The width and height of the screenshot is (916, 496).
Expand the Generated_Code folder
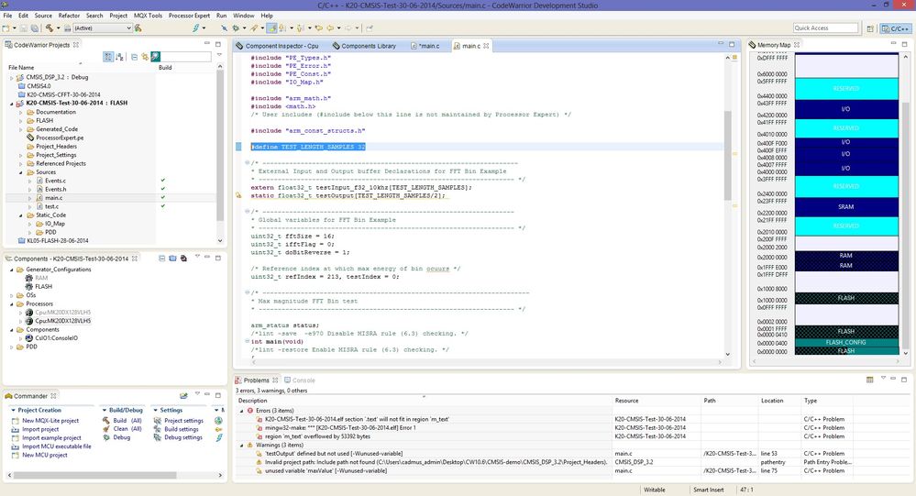click(x=21, y=129)
